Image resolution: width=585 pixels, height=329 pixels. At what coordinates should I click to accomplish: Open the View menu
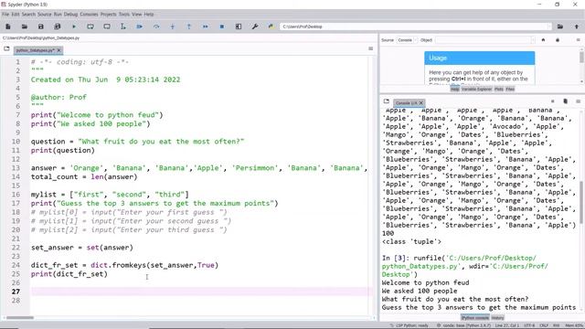pyautogui.click(x=136, y=15)
